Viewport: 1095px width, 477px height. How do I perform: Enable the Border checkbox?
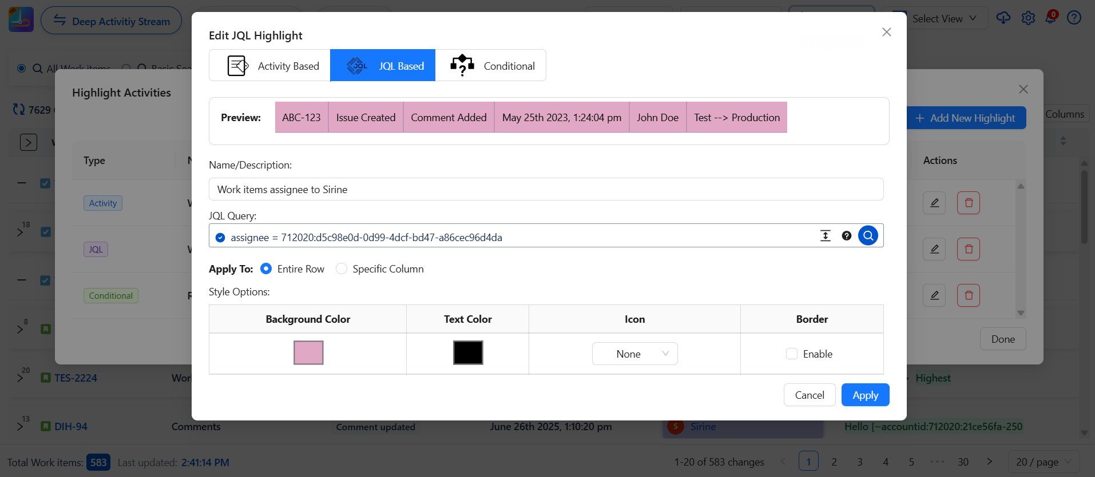point(792,354)
